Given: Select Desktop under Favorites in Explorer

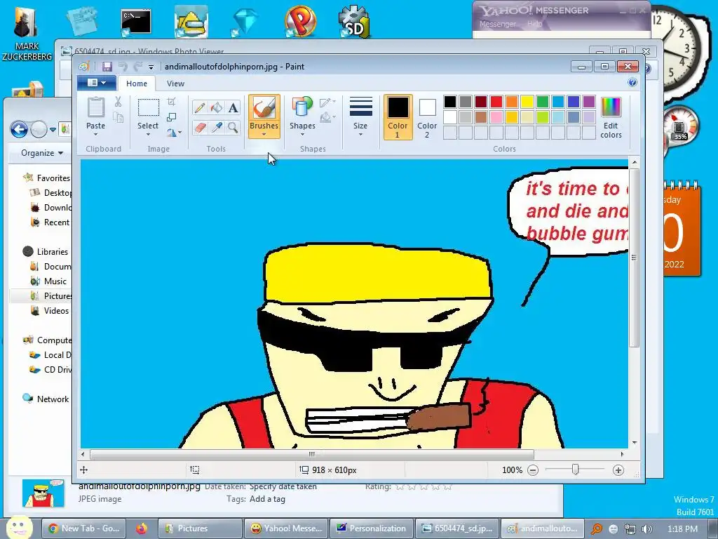Looking at the screenshot, I should [50, 192].
